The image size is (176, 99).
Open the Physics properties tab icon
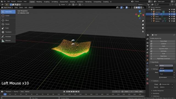click(147, 70)
